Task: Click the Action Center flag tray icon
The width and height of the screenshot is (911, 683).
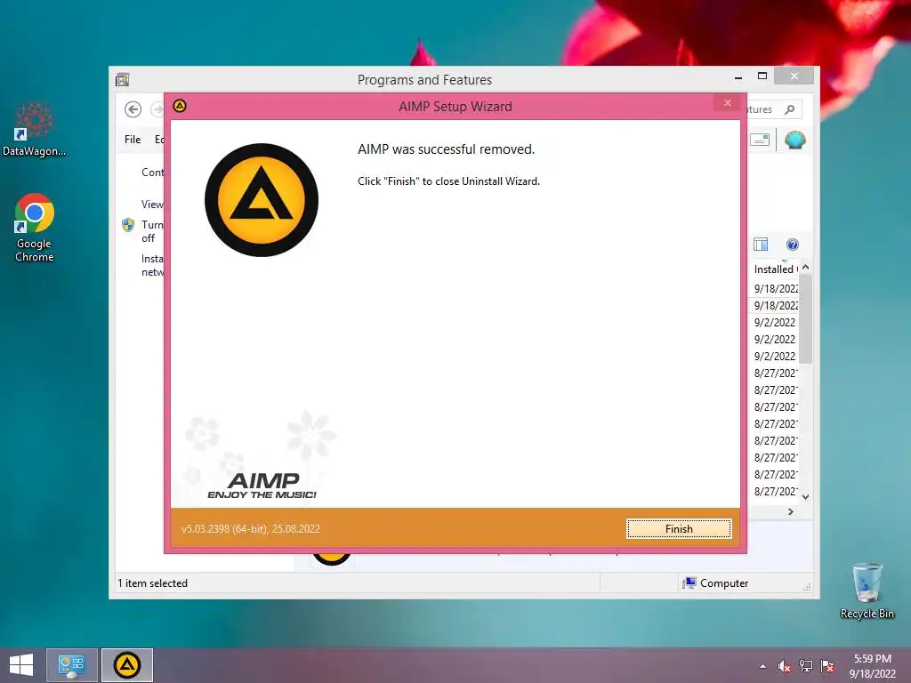Action: point(827,666)
